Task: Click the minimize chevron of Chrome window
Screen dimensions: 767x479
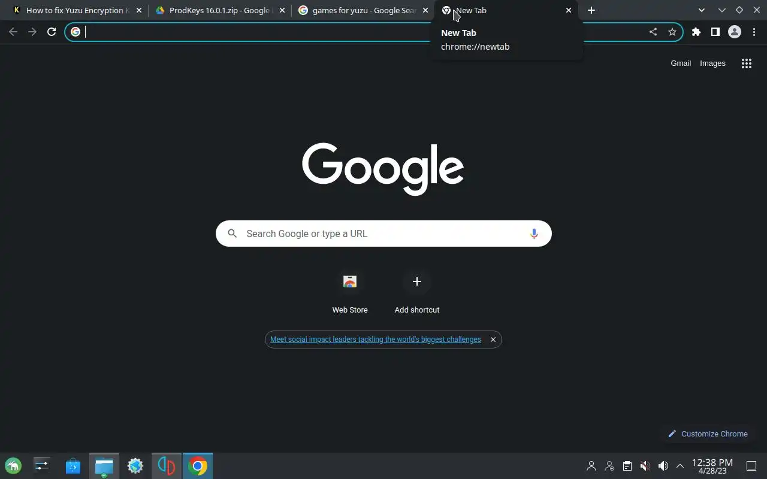Action: (722, 10)
